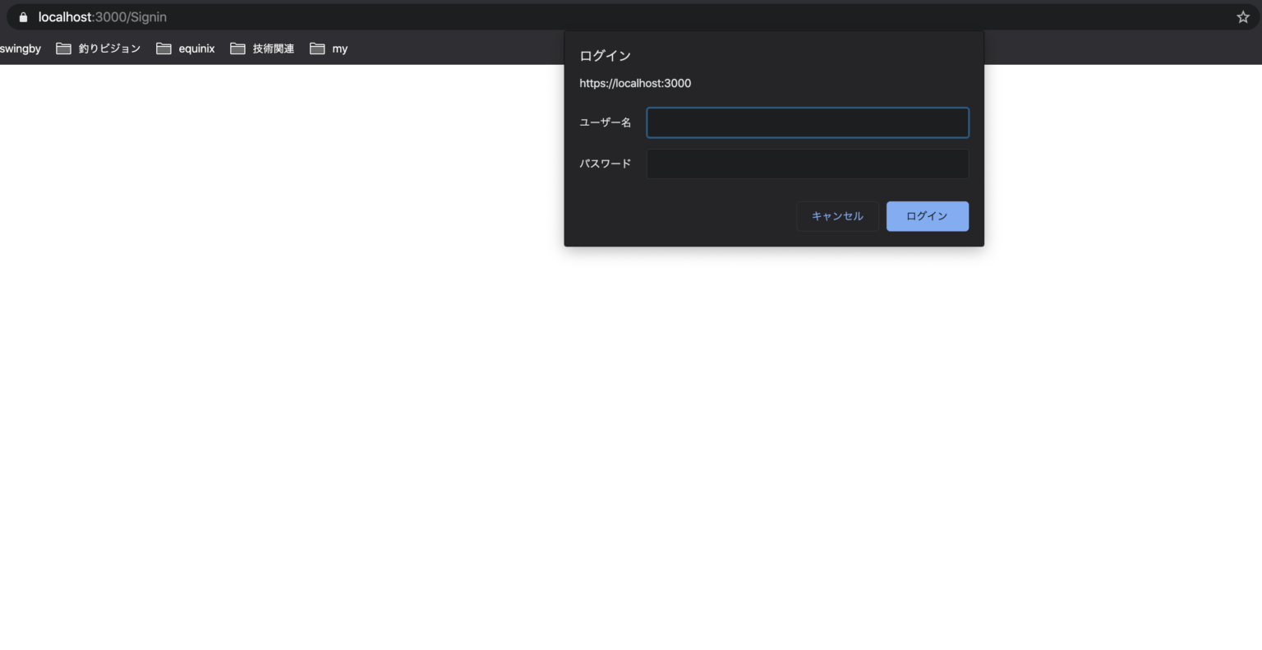The width and height of the screenshot is (1262, 650).
Task: Click the ログイン button
Action: [x=927, y=216]
